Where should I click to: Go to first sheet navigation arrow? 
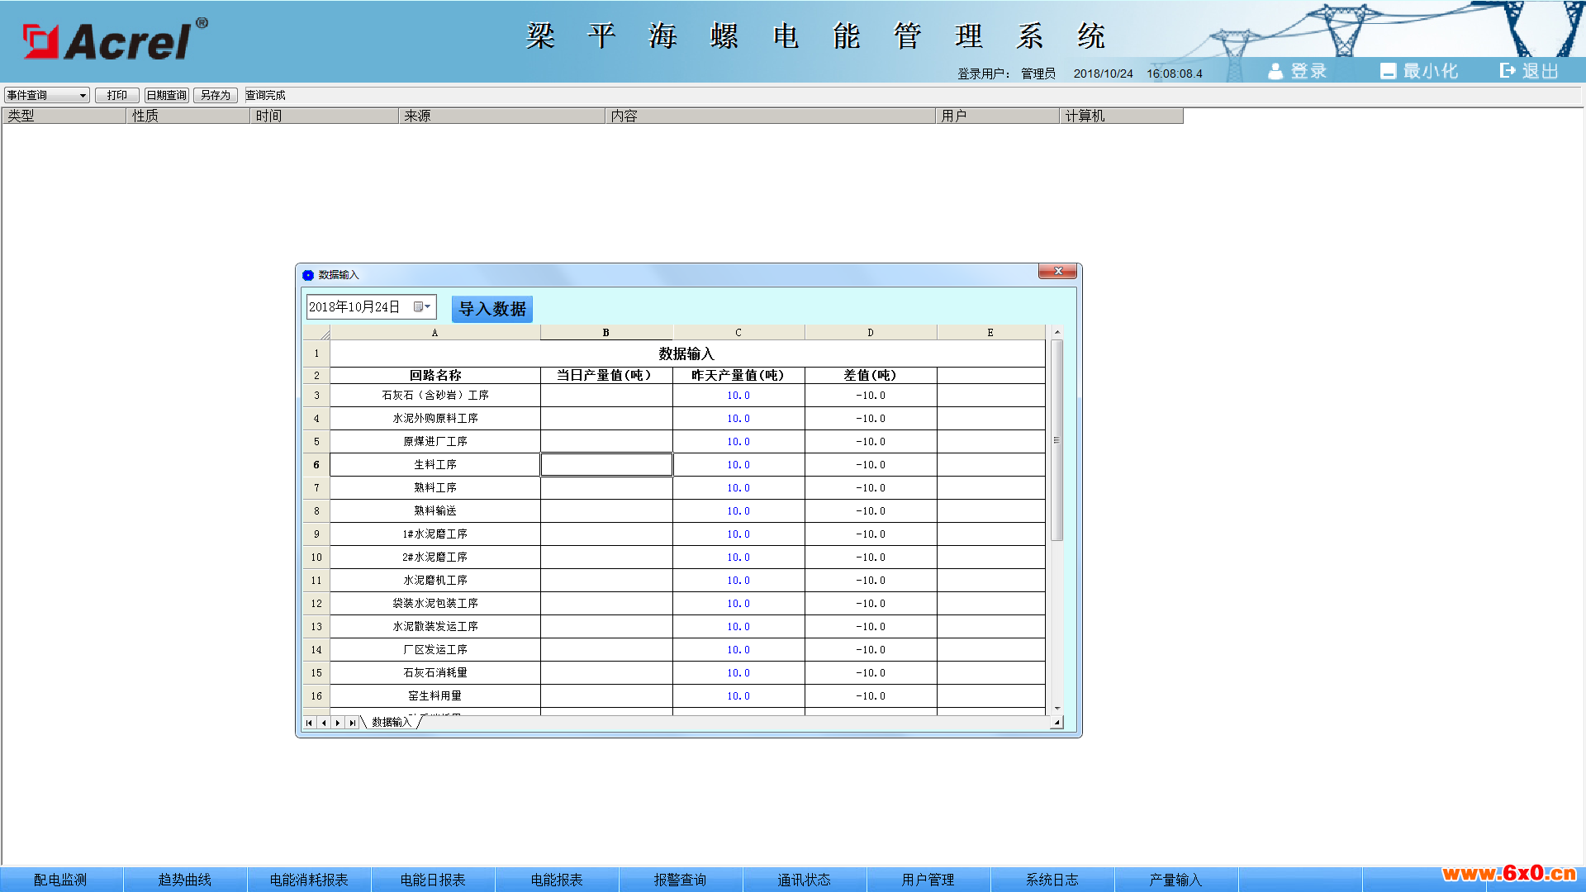tap(310, 723)
